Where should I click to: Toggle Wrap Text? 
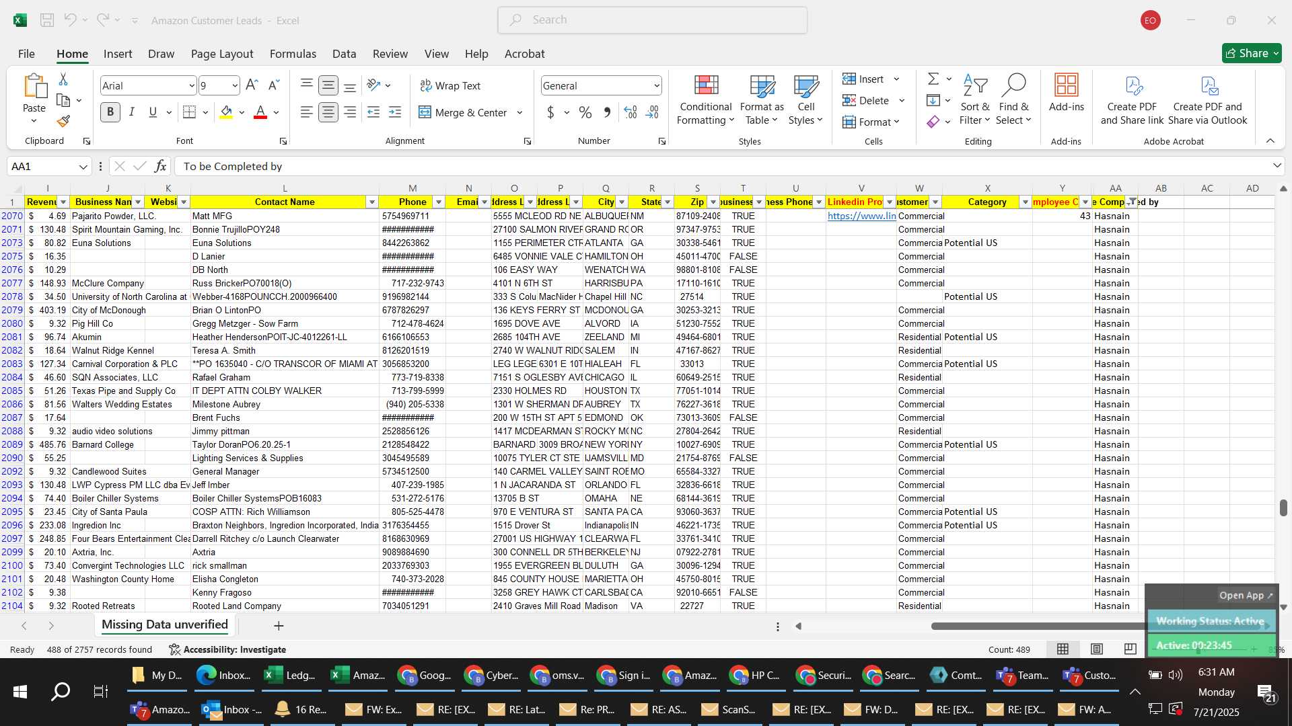[x=450, y=85]
